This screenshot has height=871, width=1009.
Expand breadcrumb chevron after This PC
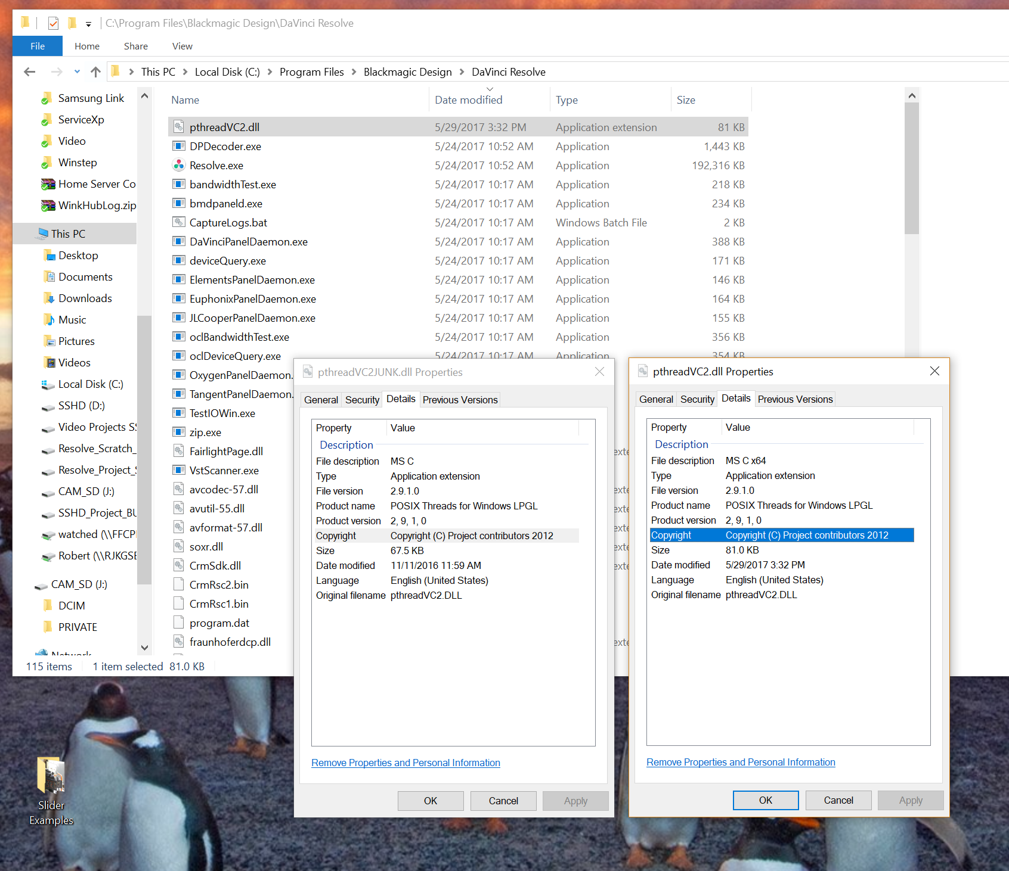tap(185, 72)
